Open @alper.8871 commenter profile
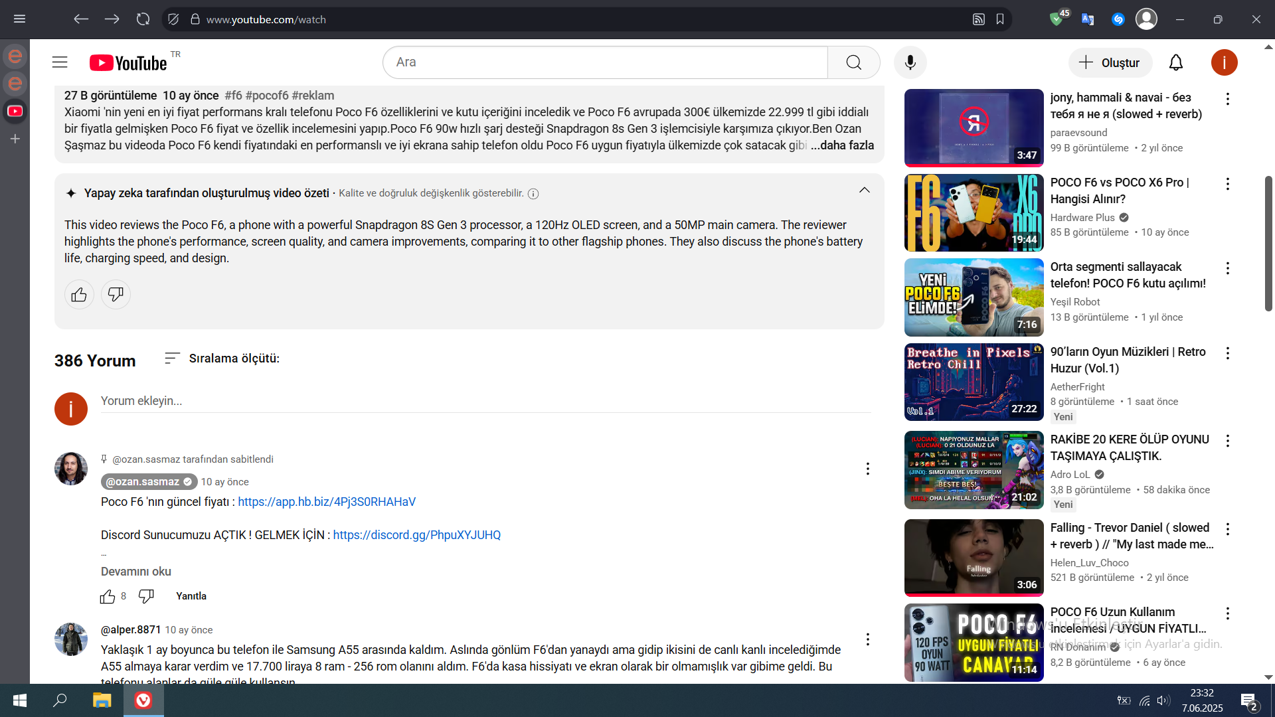Image resolution: width=1275 pixels, height=717 pixels. 131,630
